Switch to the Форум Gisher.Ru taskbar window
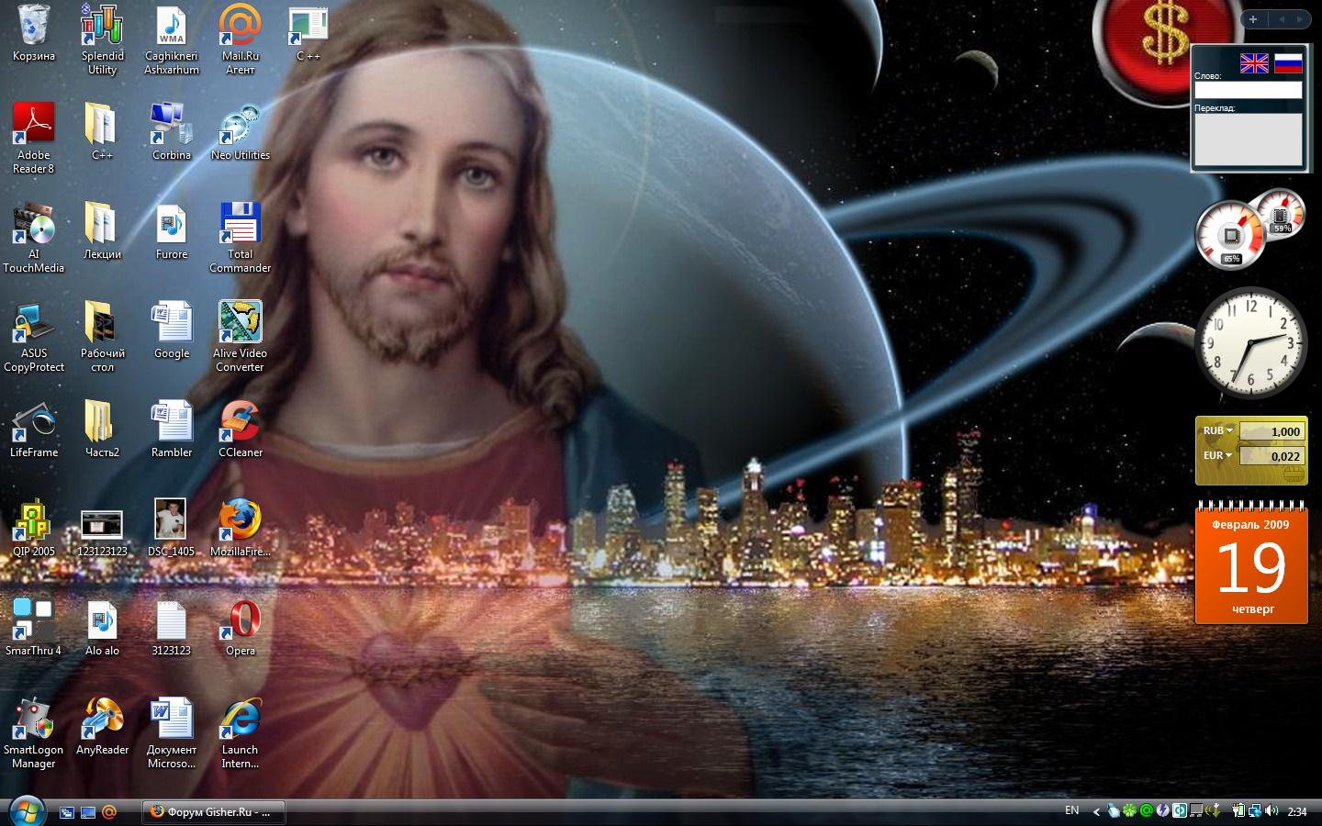Image resolution: width=1322 pixels, height=826 pixels. [x=213, y=812]
